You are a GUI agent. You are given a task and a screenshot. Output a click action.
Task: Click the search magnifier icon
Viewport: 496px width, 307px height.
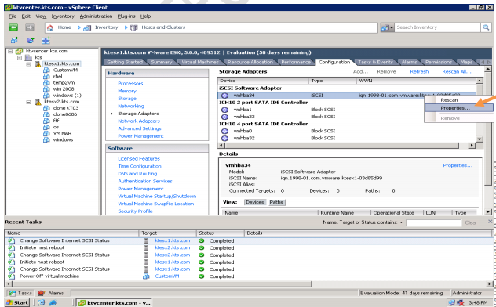[486, 27]
